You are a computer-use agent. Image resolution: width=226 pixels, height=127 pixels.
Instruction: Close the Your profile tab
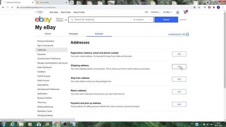(67, 2)
